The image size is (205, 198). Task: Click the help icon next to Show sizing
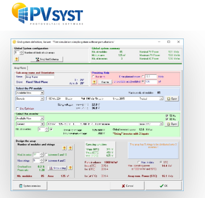pyautogui.click(x=70, y=168)
